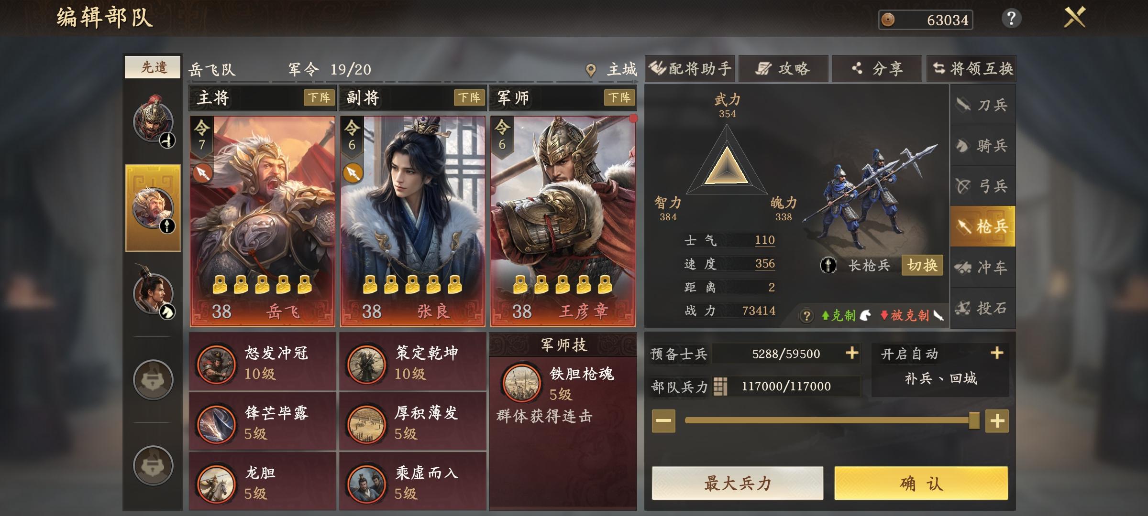Adjust the troop strength slider handle
Screen dimensions: 1148x516
coord(974,421)
